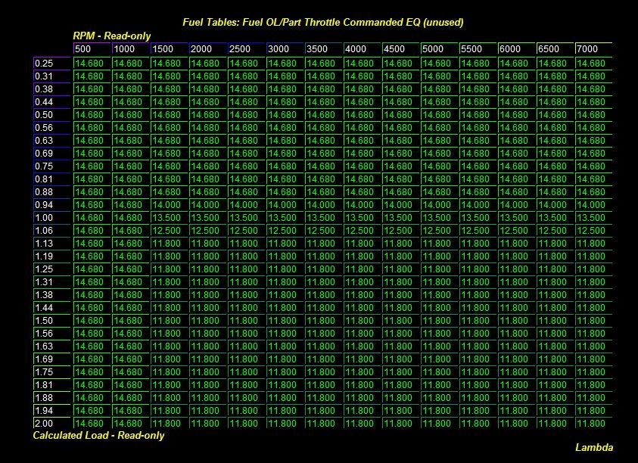Viewport: 638px width, 463px height.
Task: Click cell at 1.13 load, 1000 RPM
Action: 130,244
